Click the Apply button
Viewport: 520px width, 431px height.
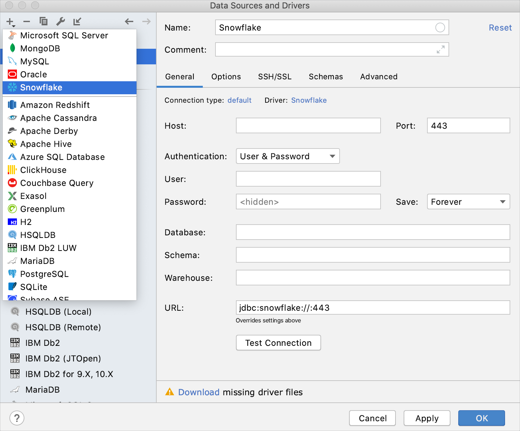click(x=427, y=418)
